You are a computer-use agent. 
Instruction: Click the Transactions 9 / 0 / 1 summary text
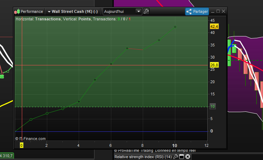tap(112, 19)
